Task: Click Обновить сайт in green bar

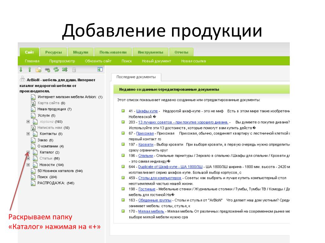Action: point(98,61)
